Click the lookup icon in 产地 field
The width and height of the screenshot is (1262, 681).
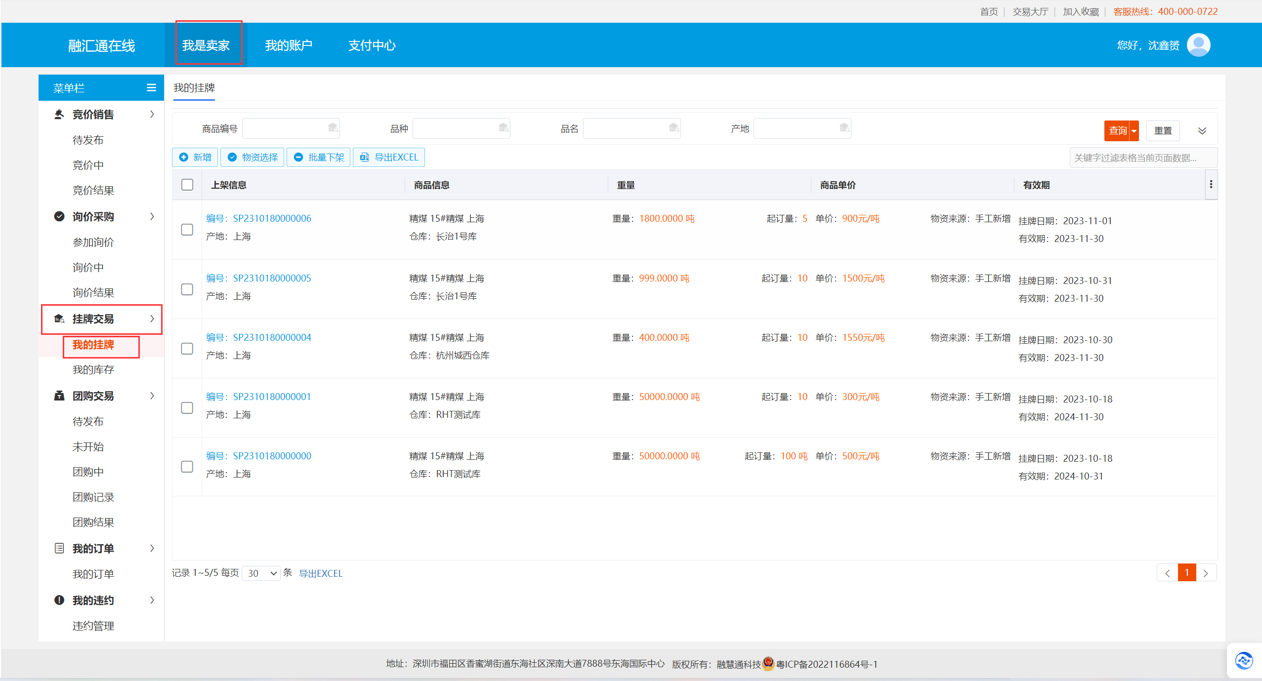tap(844, 128)
